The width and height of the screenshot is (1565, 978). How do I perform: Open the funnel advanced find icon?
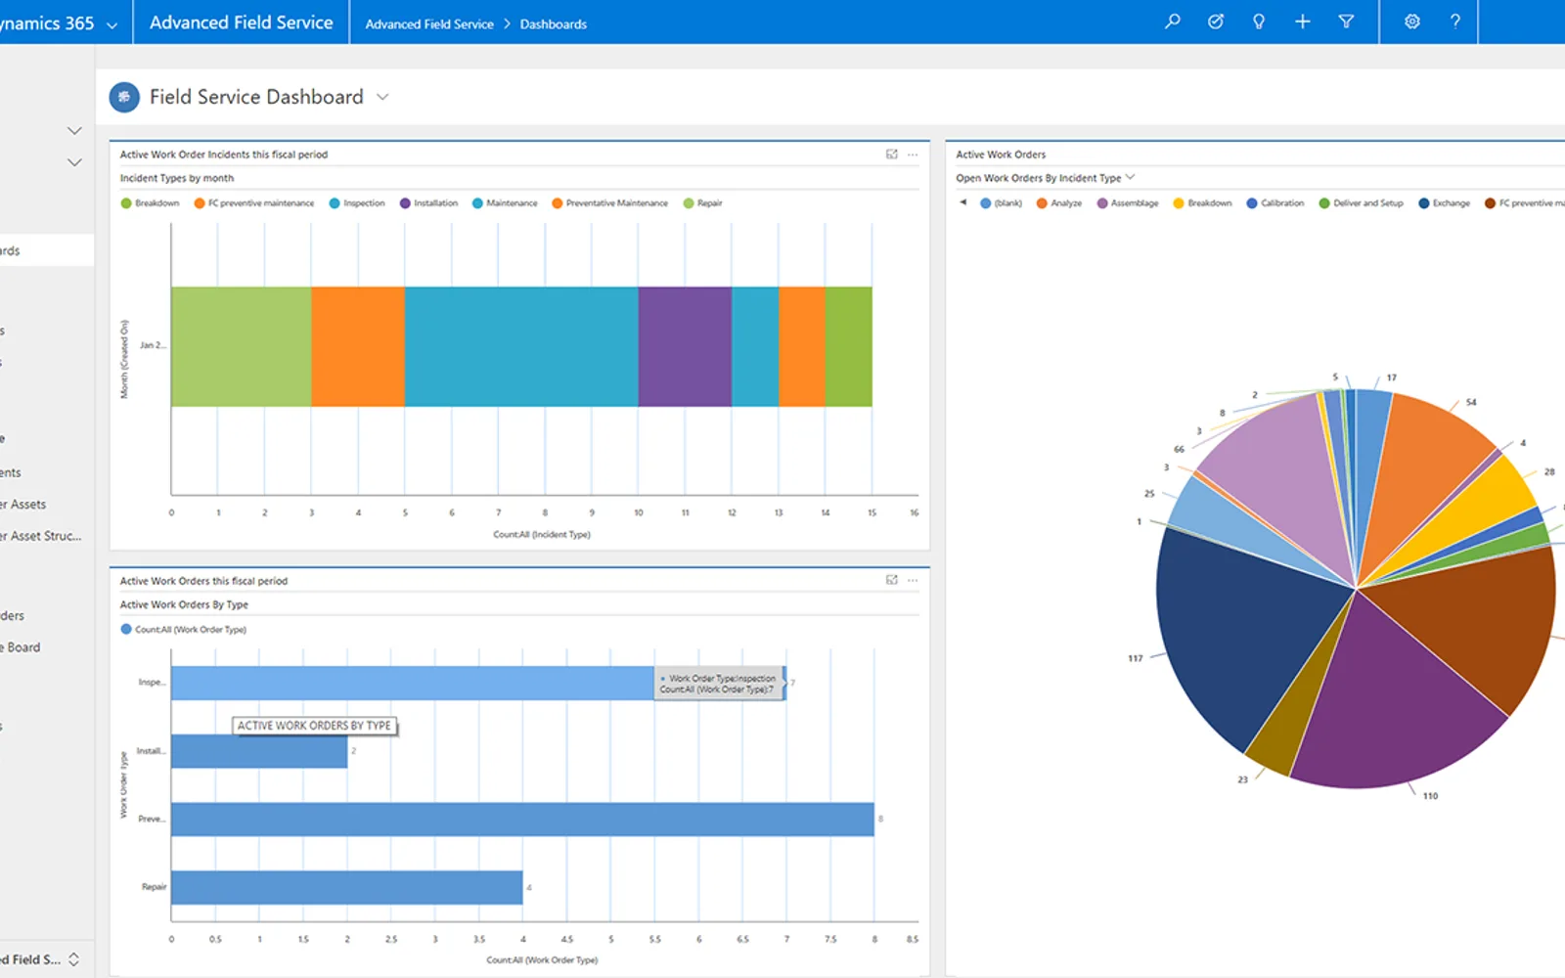1346,22
